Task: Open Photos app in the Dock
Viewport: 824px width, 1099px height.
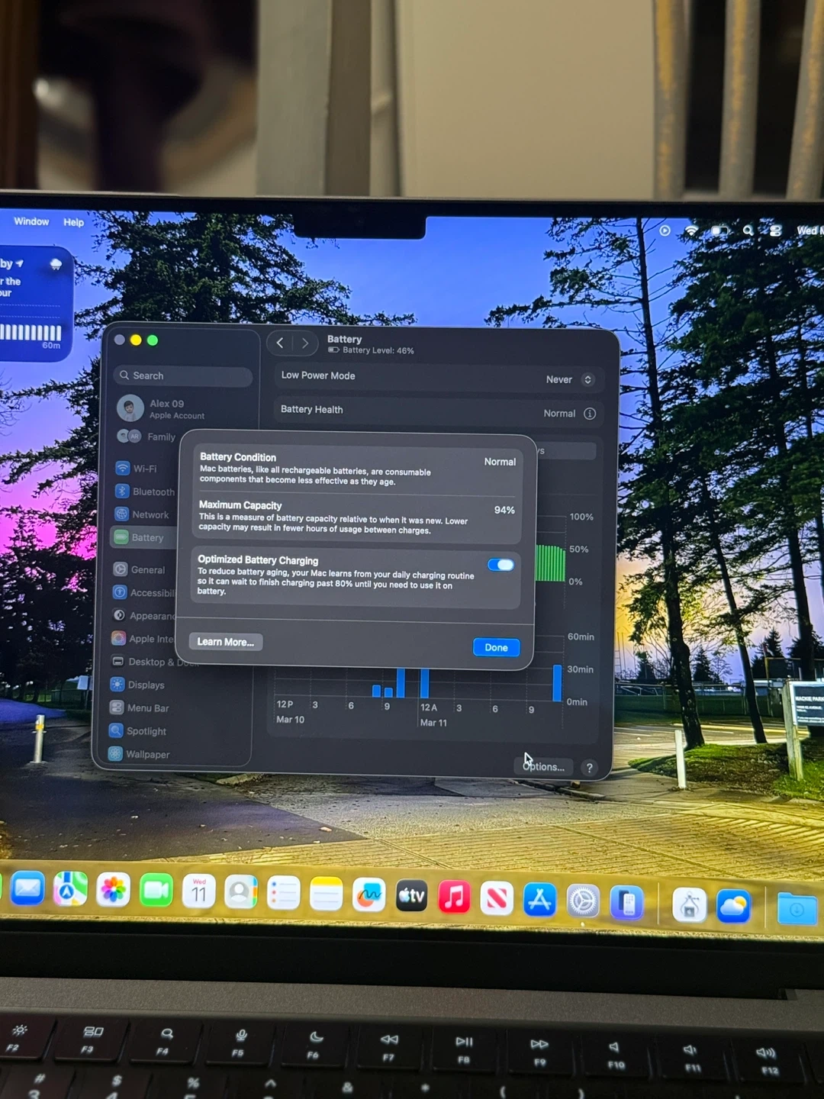Action: tap(114, 890)
